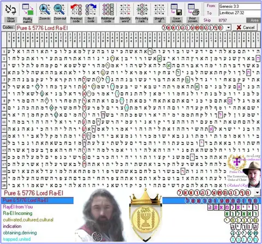Go to Next code

[x=91, y=10]
